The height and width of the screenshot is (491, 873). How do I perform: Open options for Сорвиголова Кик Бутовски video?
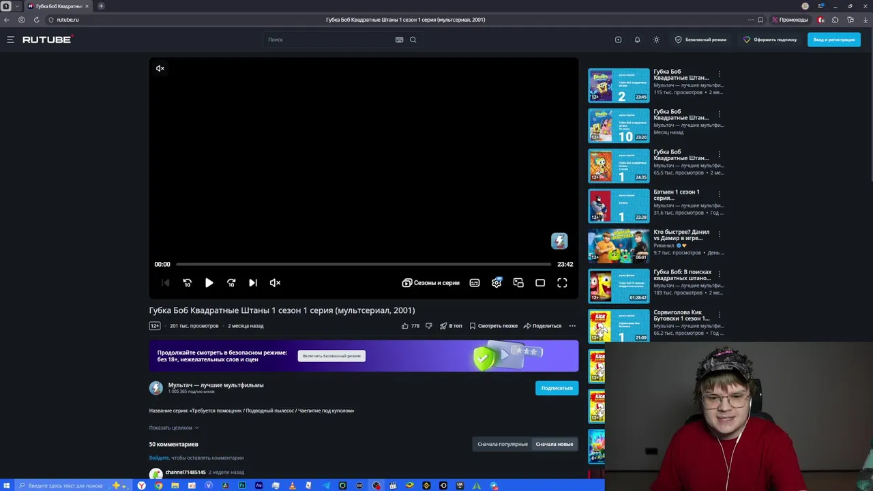click(x=719, y=314)
